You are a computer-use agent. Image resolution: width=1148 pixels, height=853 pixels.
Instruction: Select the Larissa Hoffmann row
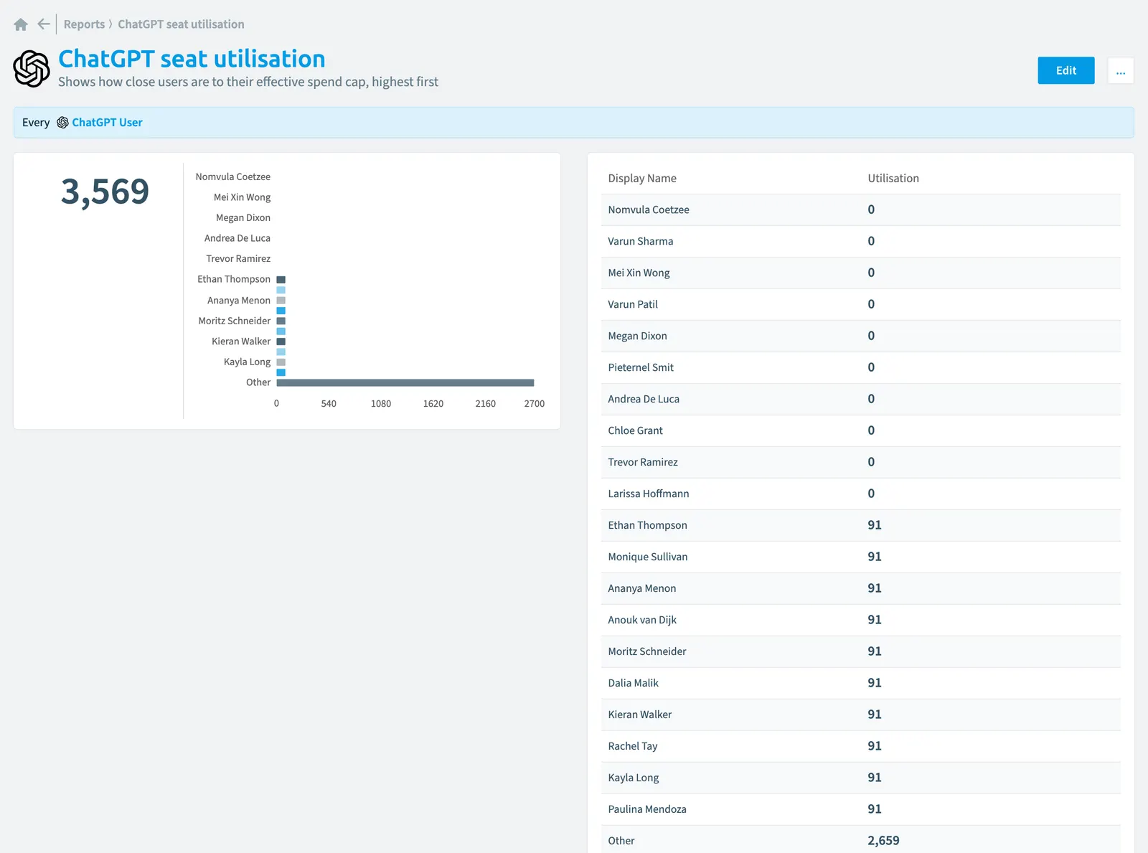[x=860, y=494]
